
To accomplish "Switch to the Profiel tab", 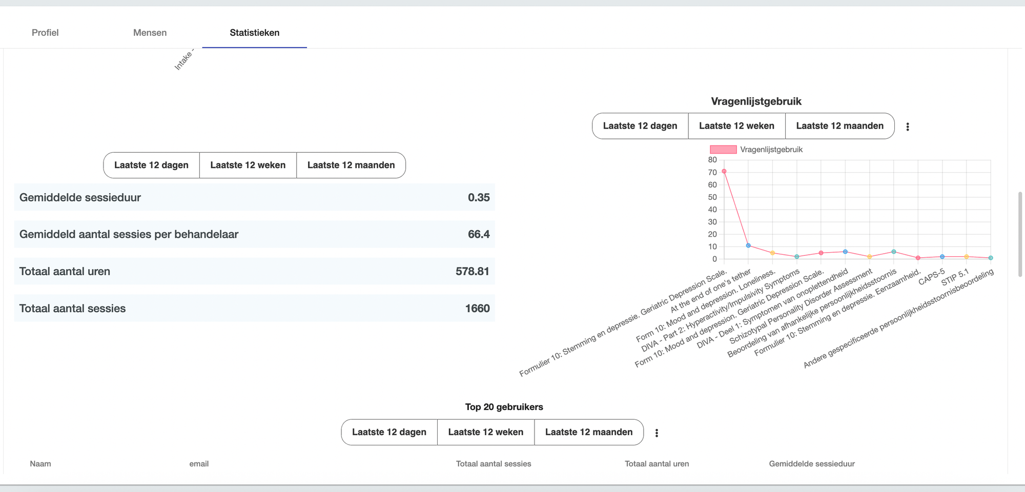I will [45, 33].
